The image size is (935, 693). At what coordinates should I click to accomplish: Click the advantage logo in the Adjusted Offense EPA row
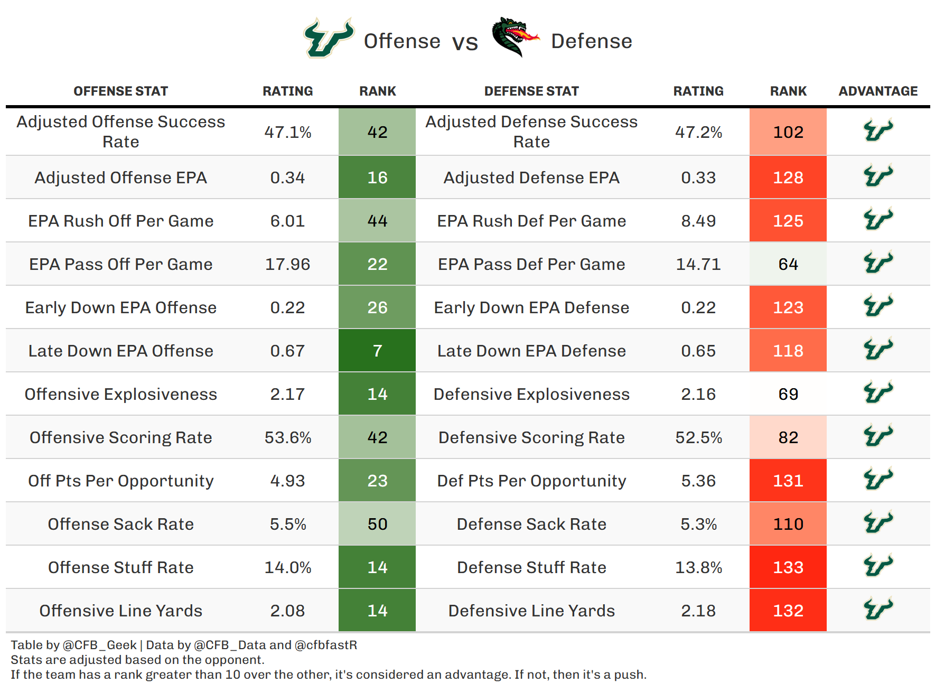pyautogui.click(x=877, y=176)
